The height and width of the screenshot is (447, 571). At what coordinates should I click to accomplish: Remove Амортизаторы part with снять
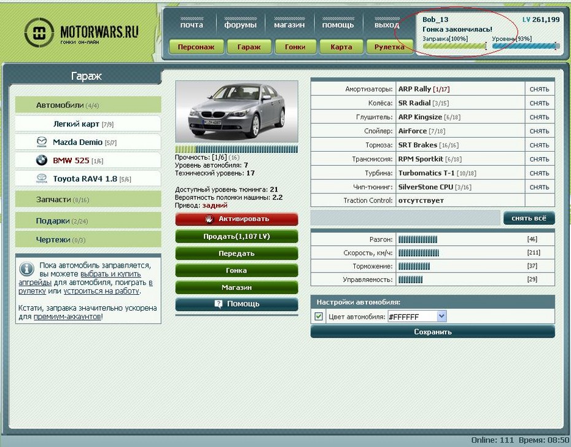539,89
